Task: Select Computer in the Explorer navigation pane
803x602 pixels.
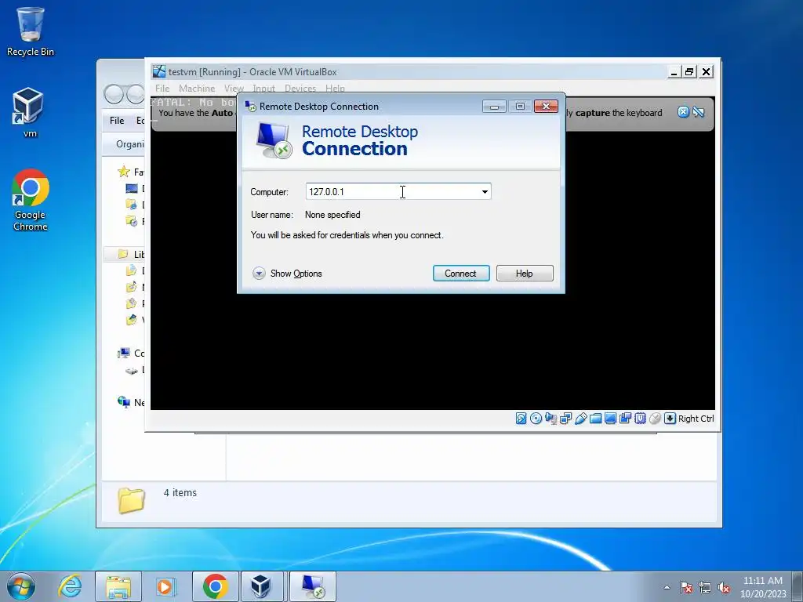Action: 131,354
